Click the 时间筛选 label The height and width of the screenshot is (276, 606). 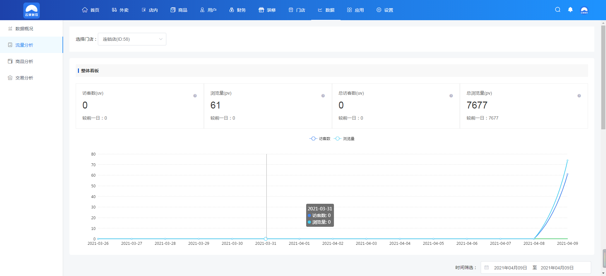pyautogui.click(x=466, y=267)
